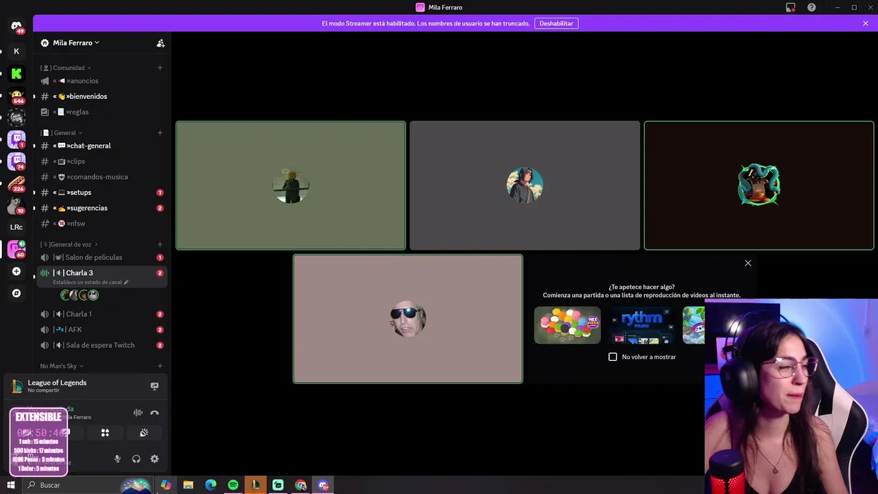Select the anime avatar user tile
Viewport: 878px width, 494px height.
click(x=525, y=185)
